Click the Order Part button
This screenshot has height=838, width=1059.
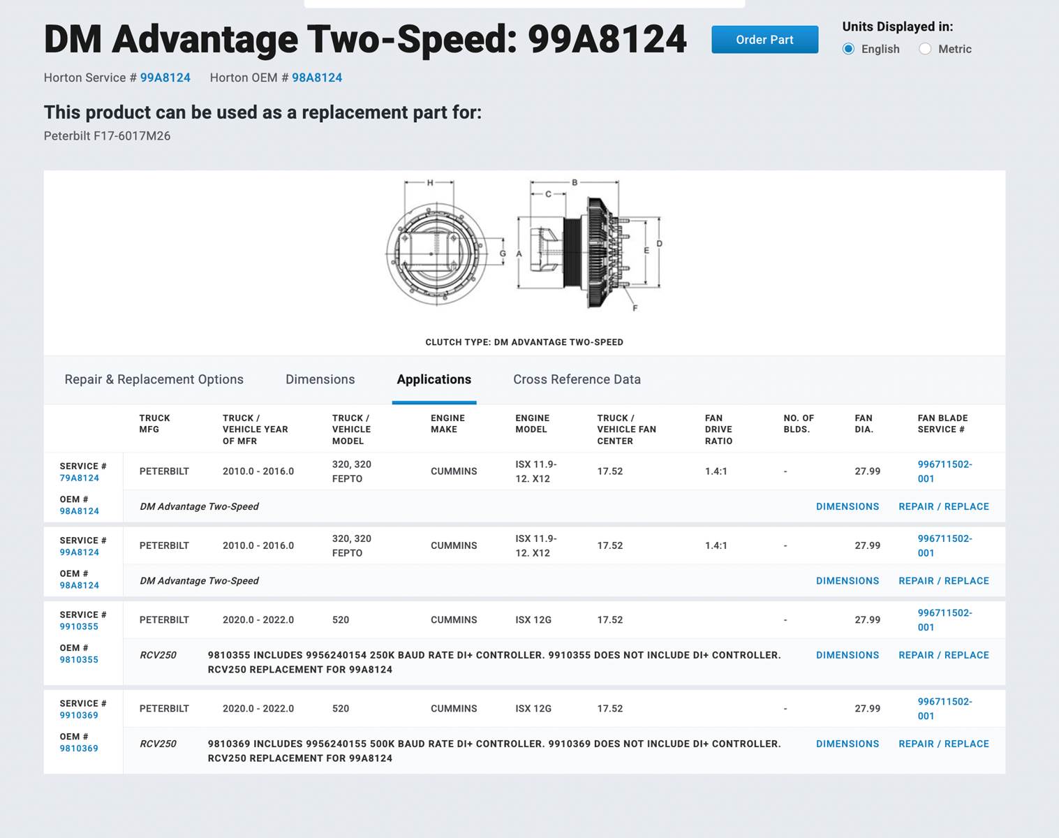coord(764,40)
